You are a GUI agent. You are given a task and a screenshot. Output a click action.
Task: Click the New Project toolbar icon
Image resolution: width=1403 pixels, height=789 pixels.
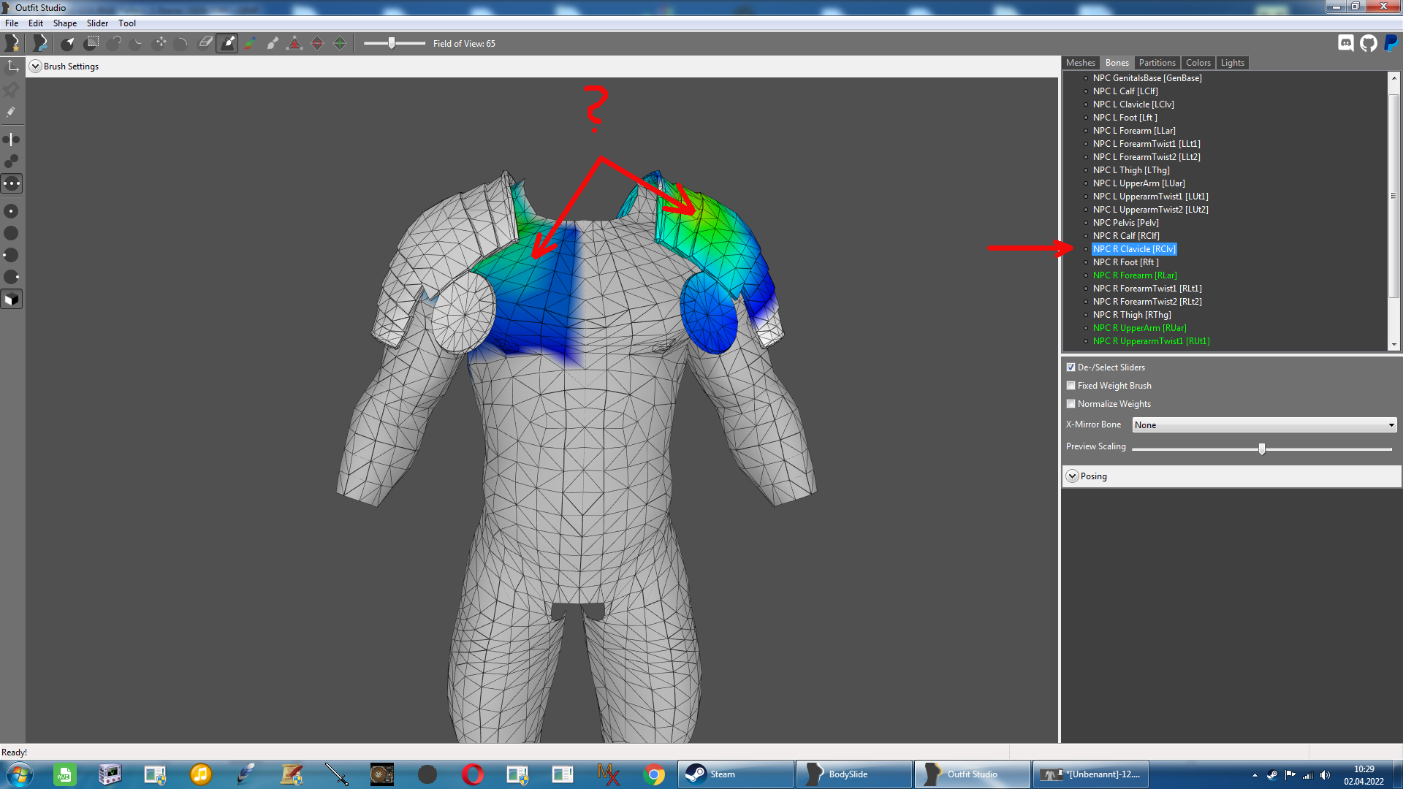click(12, 43)
